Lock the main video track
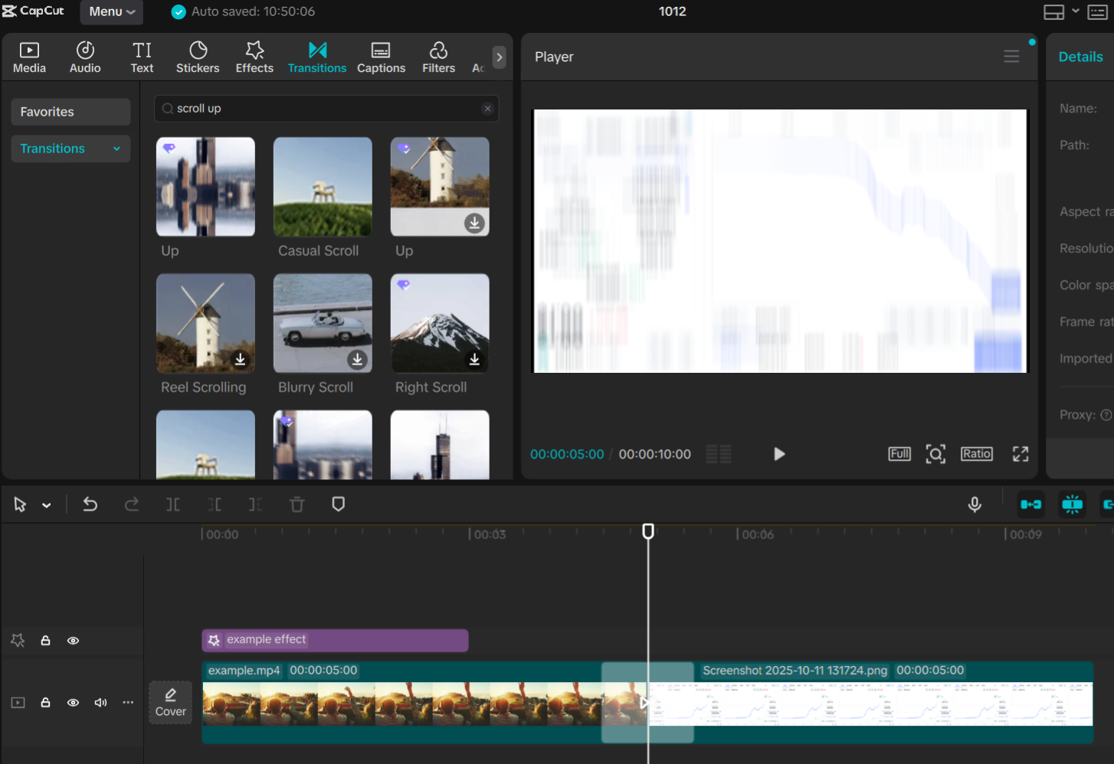1114x764 pixels. click(45, 703)
